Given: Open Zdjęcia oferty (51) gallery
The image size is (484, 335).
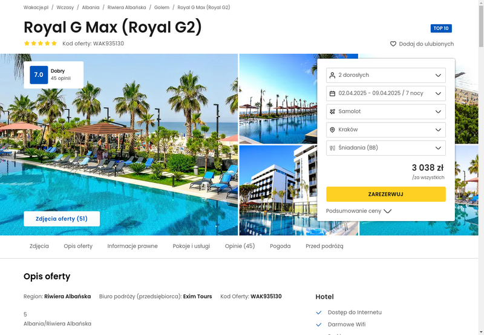Looking at the screenshot, I should point(62,219).
